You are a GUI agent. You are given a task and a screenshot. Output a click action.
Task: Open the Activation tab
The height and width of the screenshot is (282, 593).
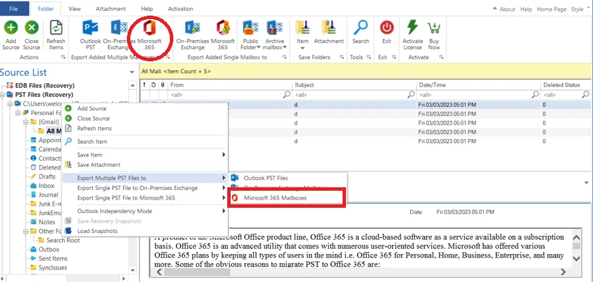point(180,9)
